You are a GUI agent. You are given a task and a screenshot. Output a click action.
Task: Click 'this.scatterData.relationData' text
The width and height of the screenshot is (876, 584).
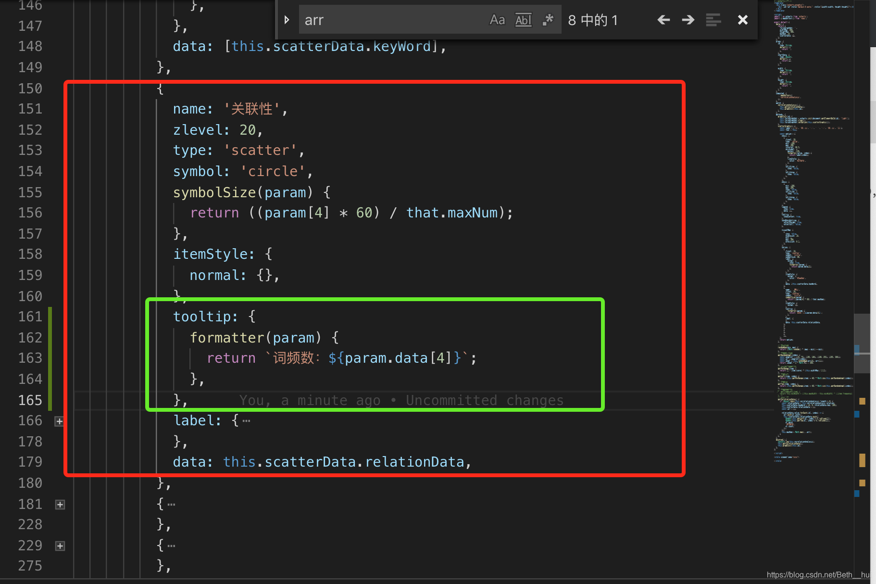click(x=344, y=462)
